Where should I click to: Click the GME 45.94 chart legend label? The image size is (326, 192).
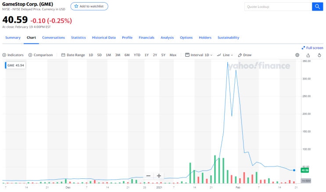point(15,65)
